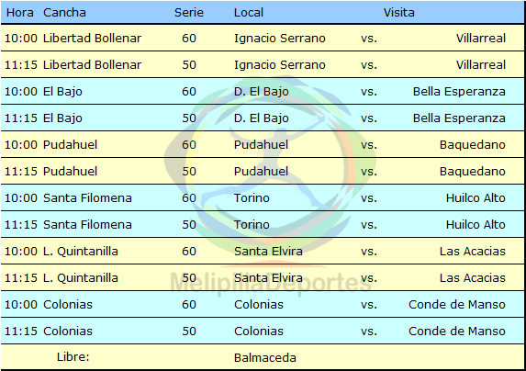Image resolution: width=526 pixels, height=371 pixels.
Task: Click Huilco Alto in the 11:15 row
Action: [x=476, y=224]
